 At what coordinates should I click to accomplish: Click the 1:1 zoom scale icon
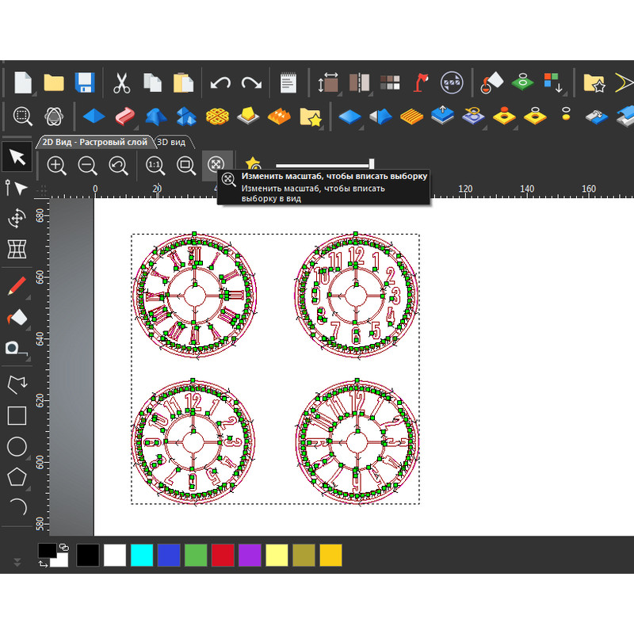click(x=154, y=166)
